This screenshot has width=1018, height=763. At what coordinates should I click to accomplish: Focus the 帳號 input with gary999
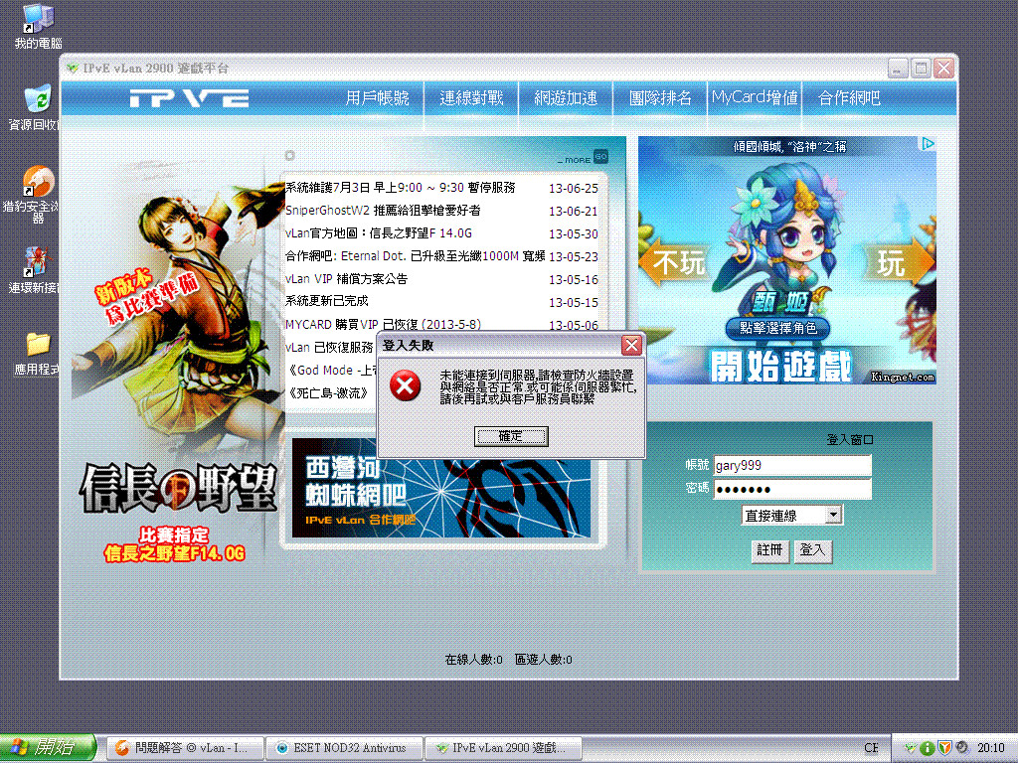(x=792, y=465)
